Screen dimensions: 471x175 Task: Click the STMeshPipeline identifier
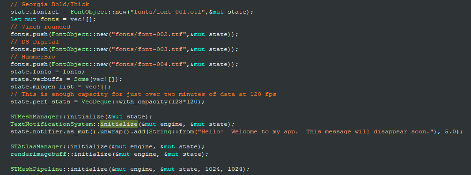(x=37, y=169)
